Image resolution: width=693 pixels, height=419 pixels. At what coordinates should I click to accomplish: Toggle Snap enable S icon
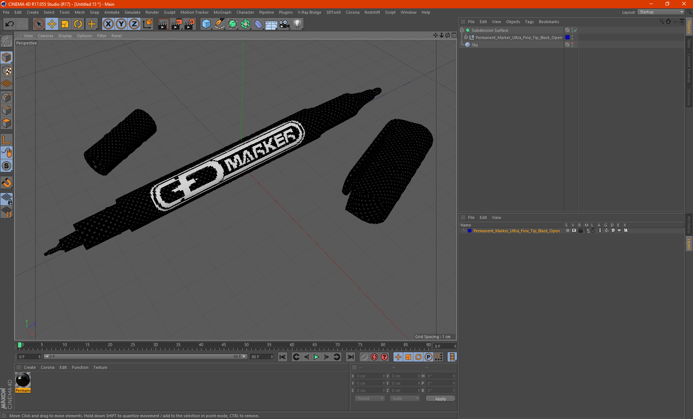pos(7,166)
